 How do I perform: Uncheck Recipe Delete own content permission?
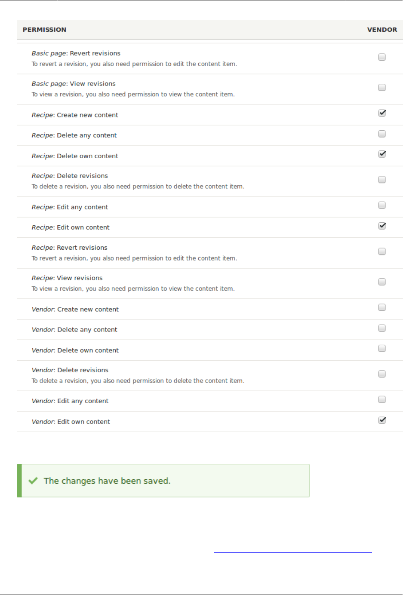[x=382, y=154]
